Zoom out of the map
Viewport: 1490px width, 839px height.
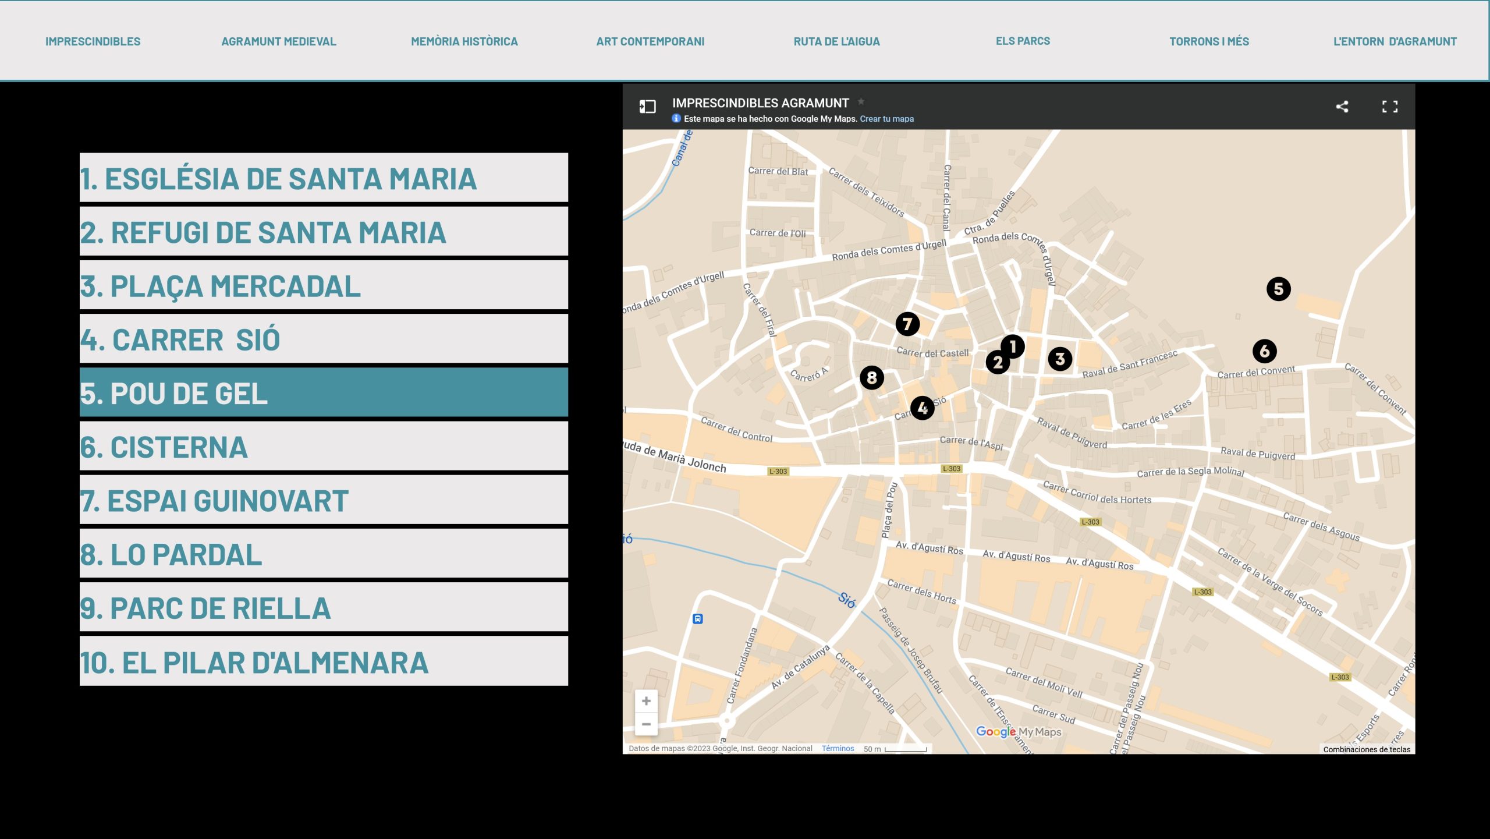(x=646, y=724)
